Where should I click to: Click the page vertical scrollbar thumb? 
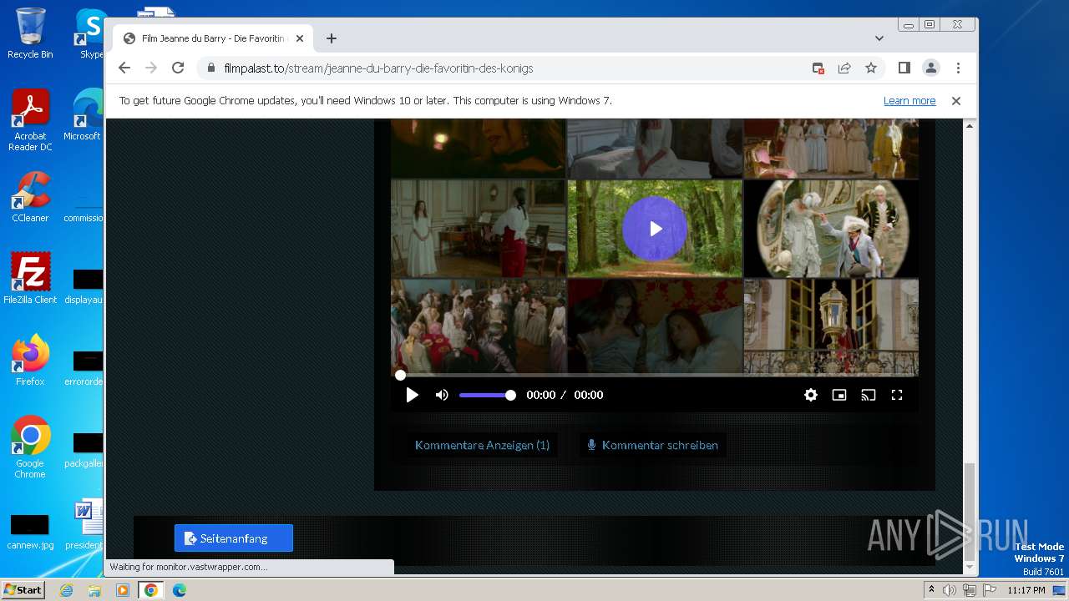pyautogui.click(x=970, y=511)
